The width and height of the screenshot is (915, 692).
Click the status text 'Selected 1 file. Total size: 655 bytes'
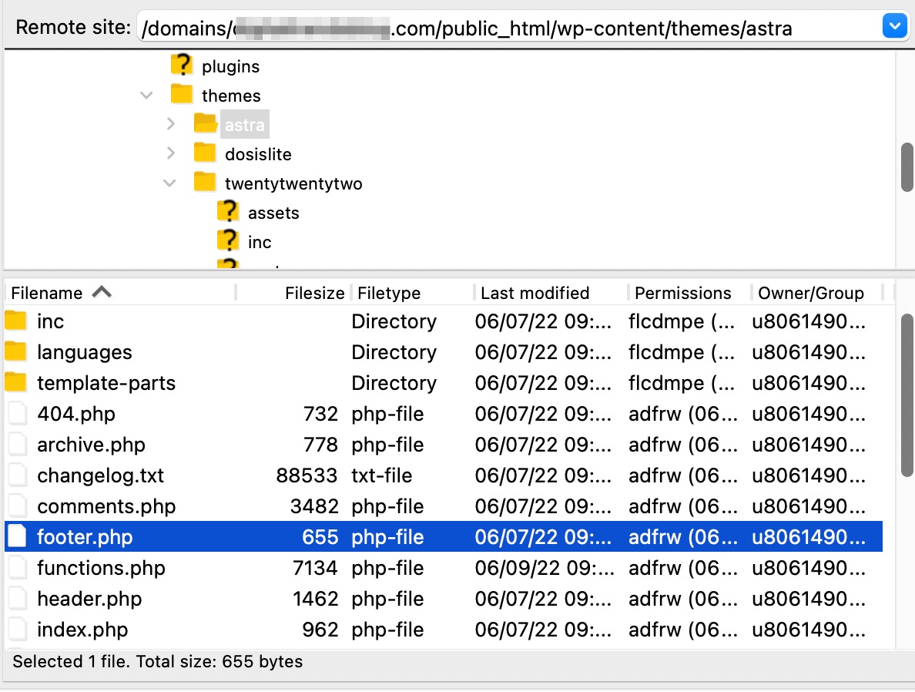pyautogui.click(x=158, y=662)
